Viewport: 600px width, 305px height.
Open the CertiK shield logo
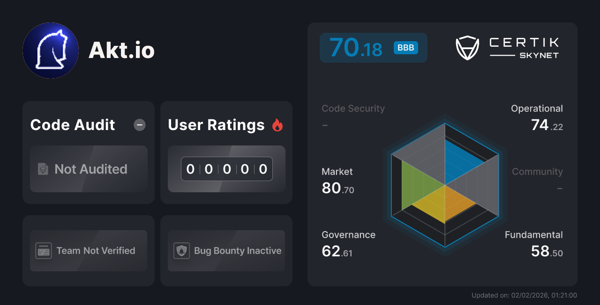[467, 47]
